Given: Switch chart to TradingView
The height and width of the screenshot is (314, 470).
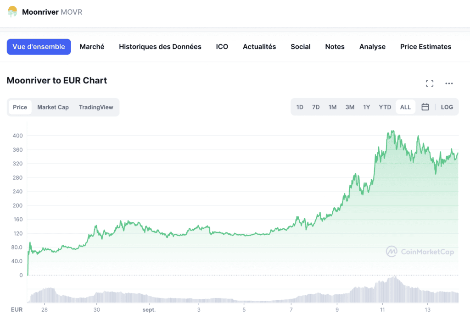Looking at the screenshot, I should 96,107.
